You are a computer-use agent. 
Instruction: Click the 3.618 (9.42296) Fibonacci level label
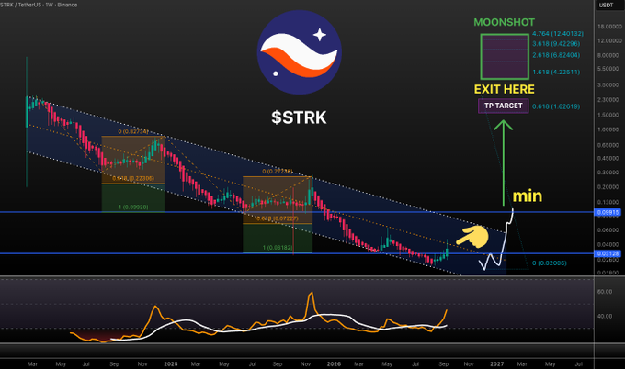[556, 44]
